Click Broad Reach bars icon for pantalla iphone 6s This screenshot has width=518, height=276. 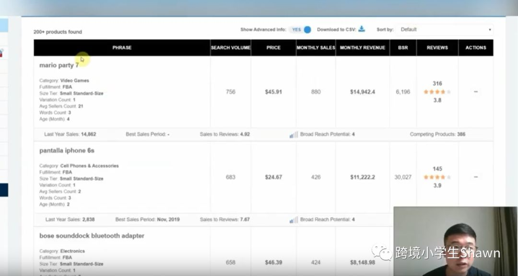click(x=294, y=220)
